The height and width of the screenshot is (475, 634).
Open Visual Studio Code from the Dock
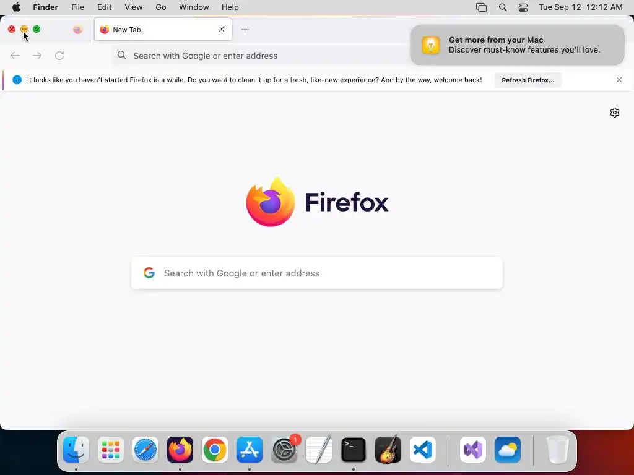pyautogui.click(x=422, y=450)
